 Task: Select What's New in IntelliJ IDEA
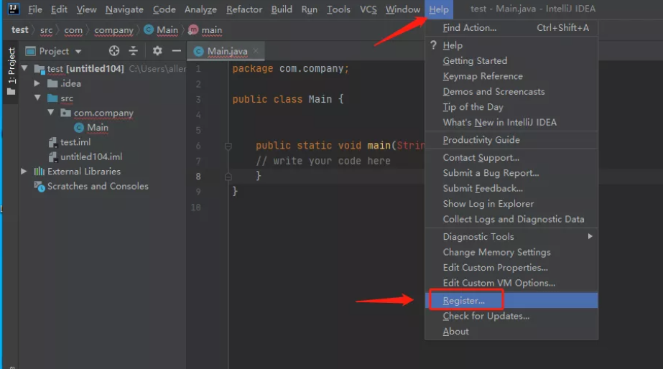click(511, 123)
